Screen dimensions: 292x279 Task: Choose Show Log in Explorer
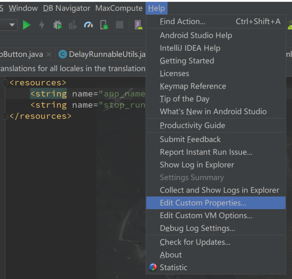click(x=216, y=165)
